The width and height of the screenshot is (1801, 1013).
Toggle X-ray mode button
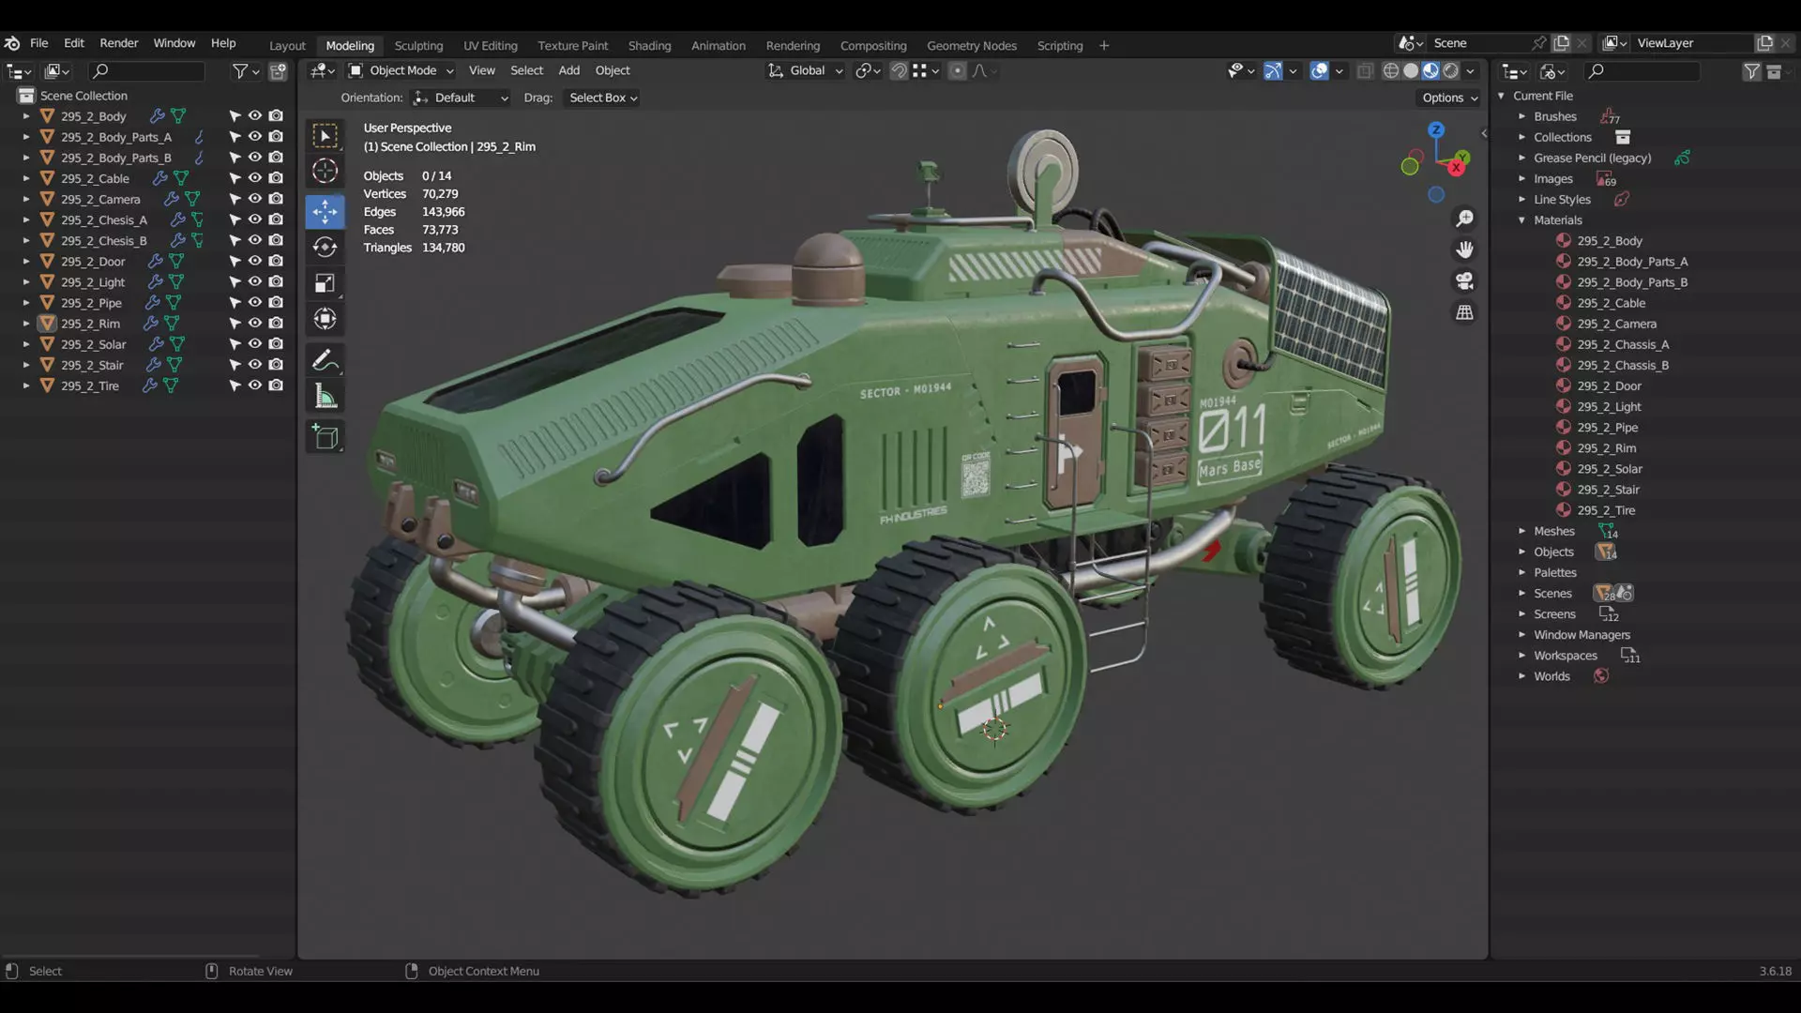(1365, 70)
